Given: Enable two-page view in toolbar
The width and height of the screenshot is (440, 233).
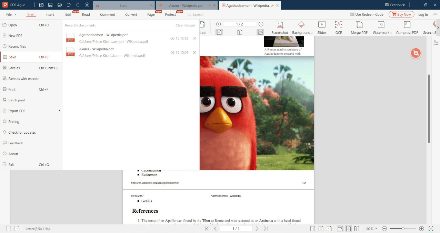Looking at the screenshot, I should (x=240, y=32).
